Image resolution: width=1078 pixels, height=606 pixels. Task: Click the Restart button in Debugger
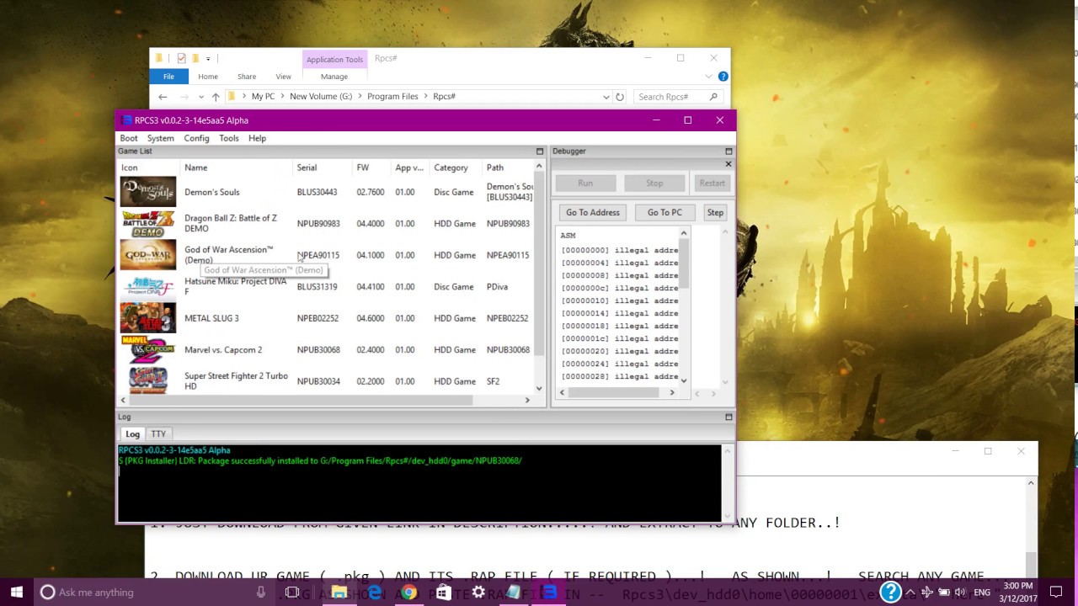tap(712, 183)
